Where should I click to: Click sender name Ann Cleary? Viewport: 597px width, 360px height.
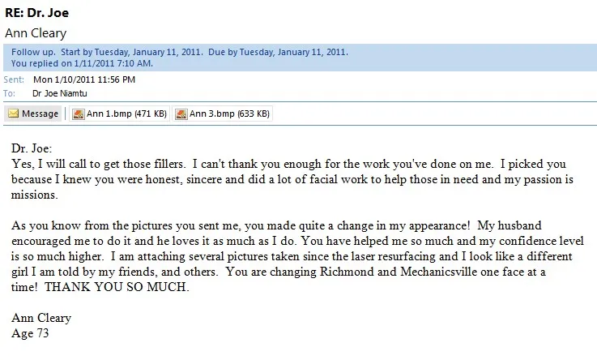click(x=36, y=33)
